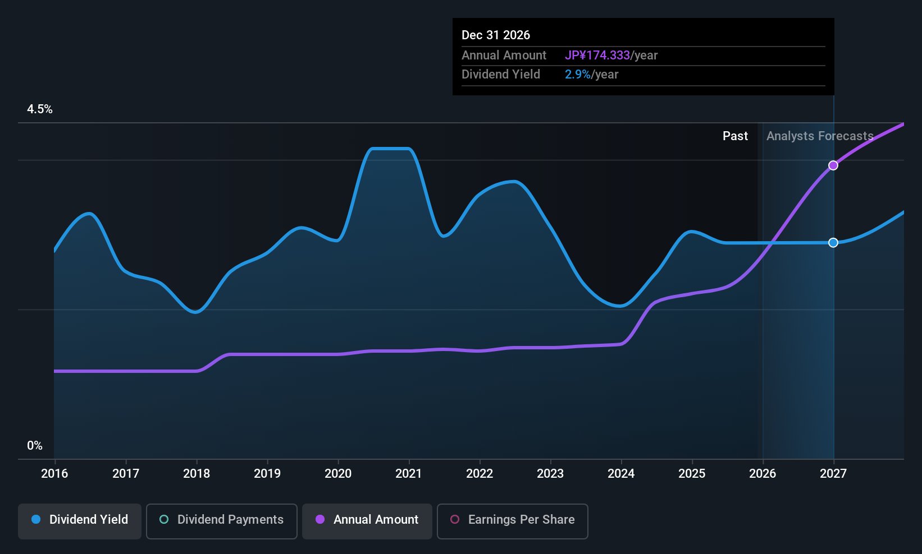Enable the Dividend Payments series

click(221, 521)
